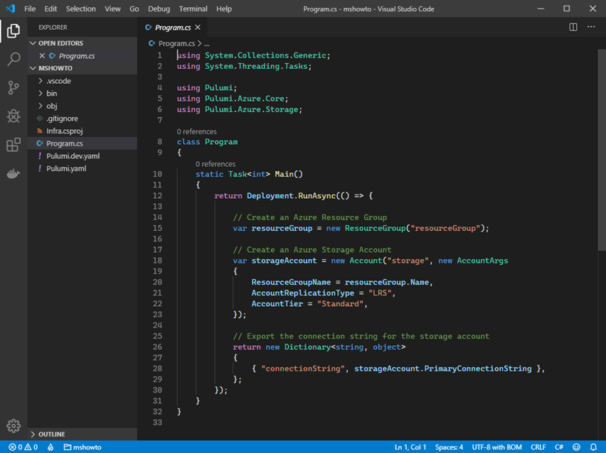Click the VS Code logo icon
The image size is (606, 453).
click(11, 9)
